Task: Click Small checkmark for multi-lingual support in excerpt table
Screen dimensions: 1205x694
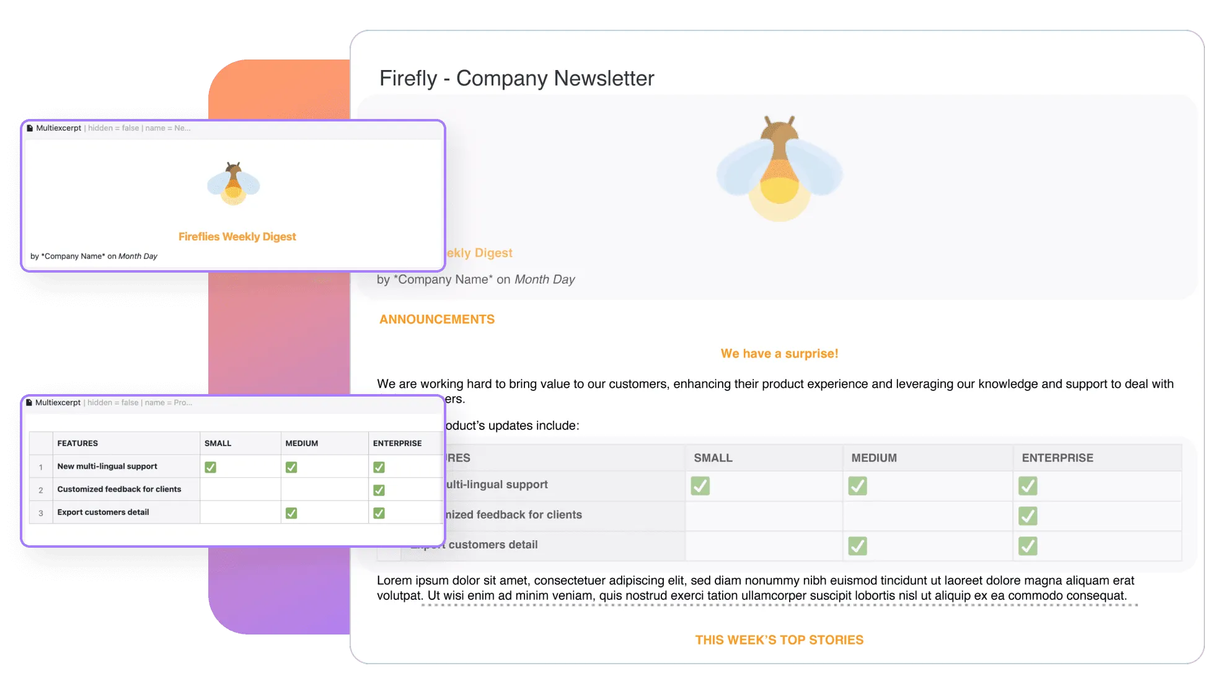Action: click(211, 467)
